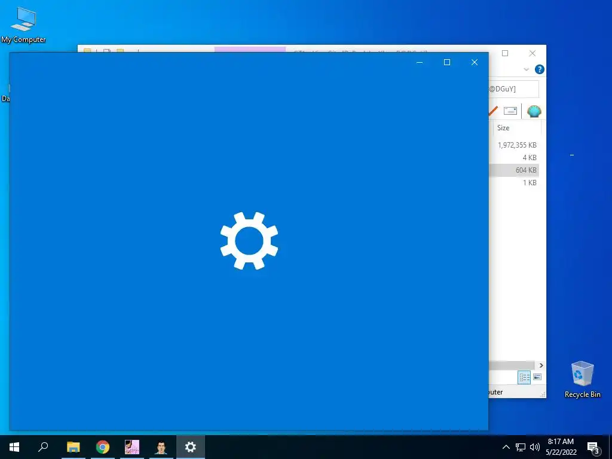The height and width of the screenshot is (459, 612).
Task: Close the background Explorer window
Action: tap(533, 53)
